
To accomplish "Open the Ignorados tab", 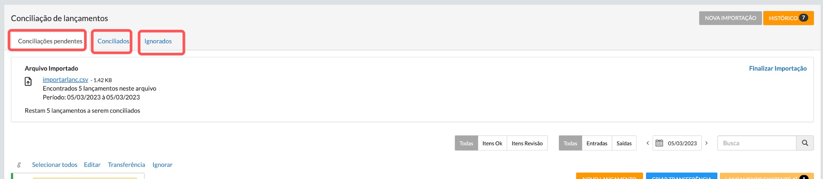I will [x=158, y=41].
